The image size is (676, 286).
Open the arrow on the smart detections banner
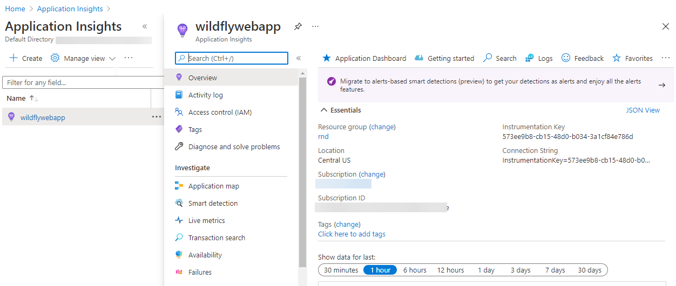tap(662, 85)
